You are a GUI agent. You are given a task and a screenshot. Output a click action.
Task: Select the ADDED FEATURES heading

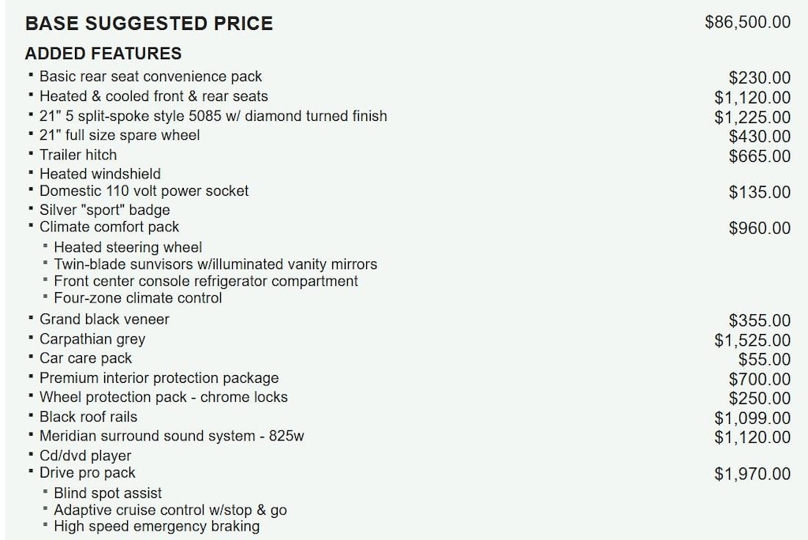pyautogui.click(x=103, y=54)
